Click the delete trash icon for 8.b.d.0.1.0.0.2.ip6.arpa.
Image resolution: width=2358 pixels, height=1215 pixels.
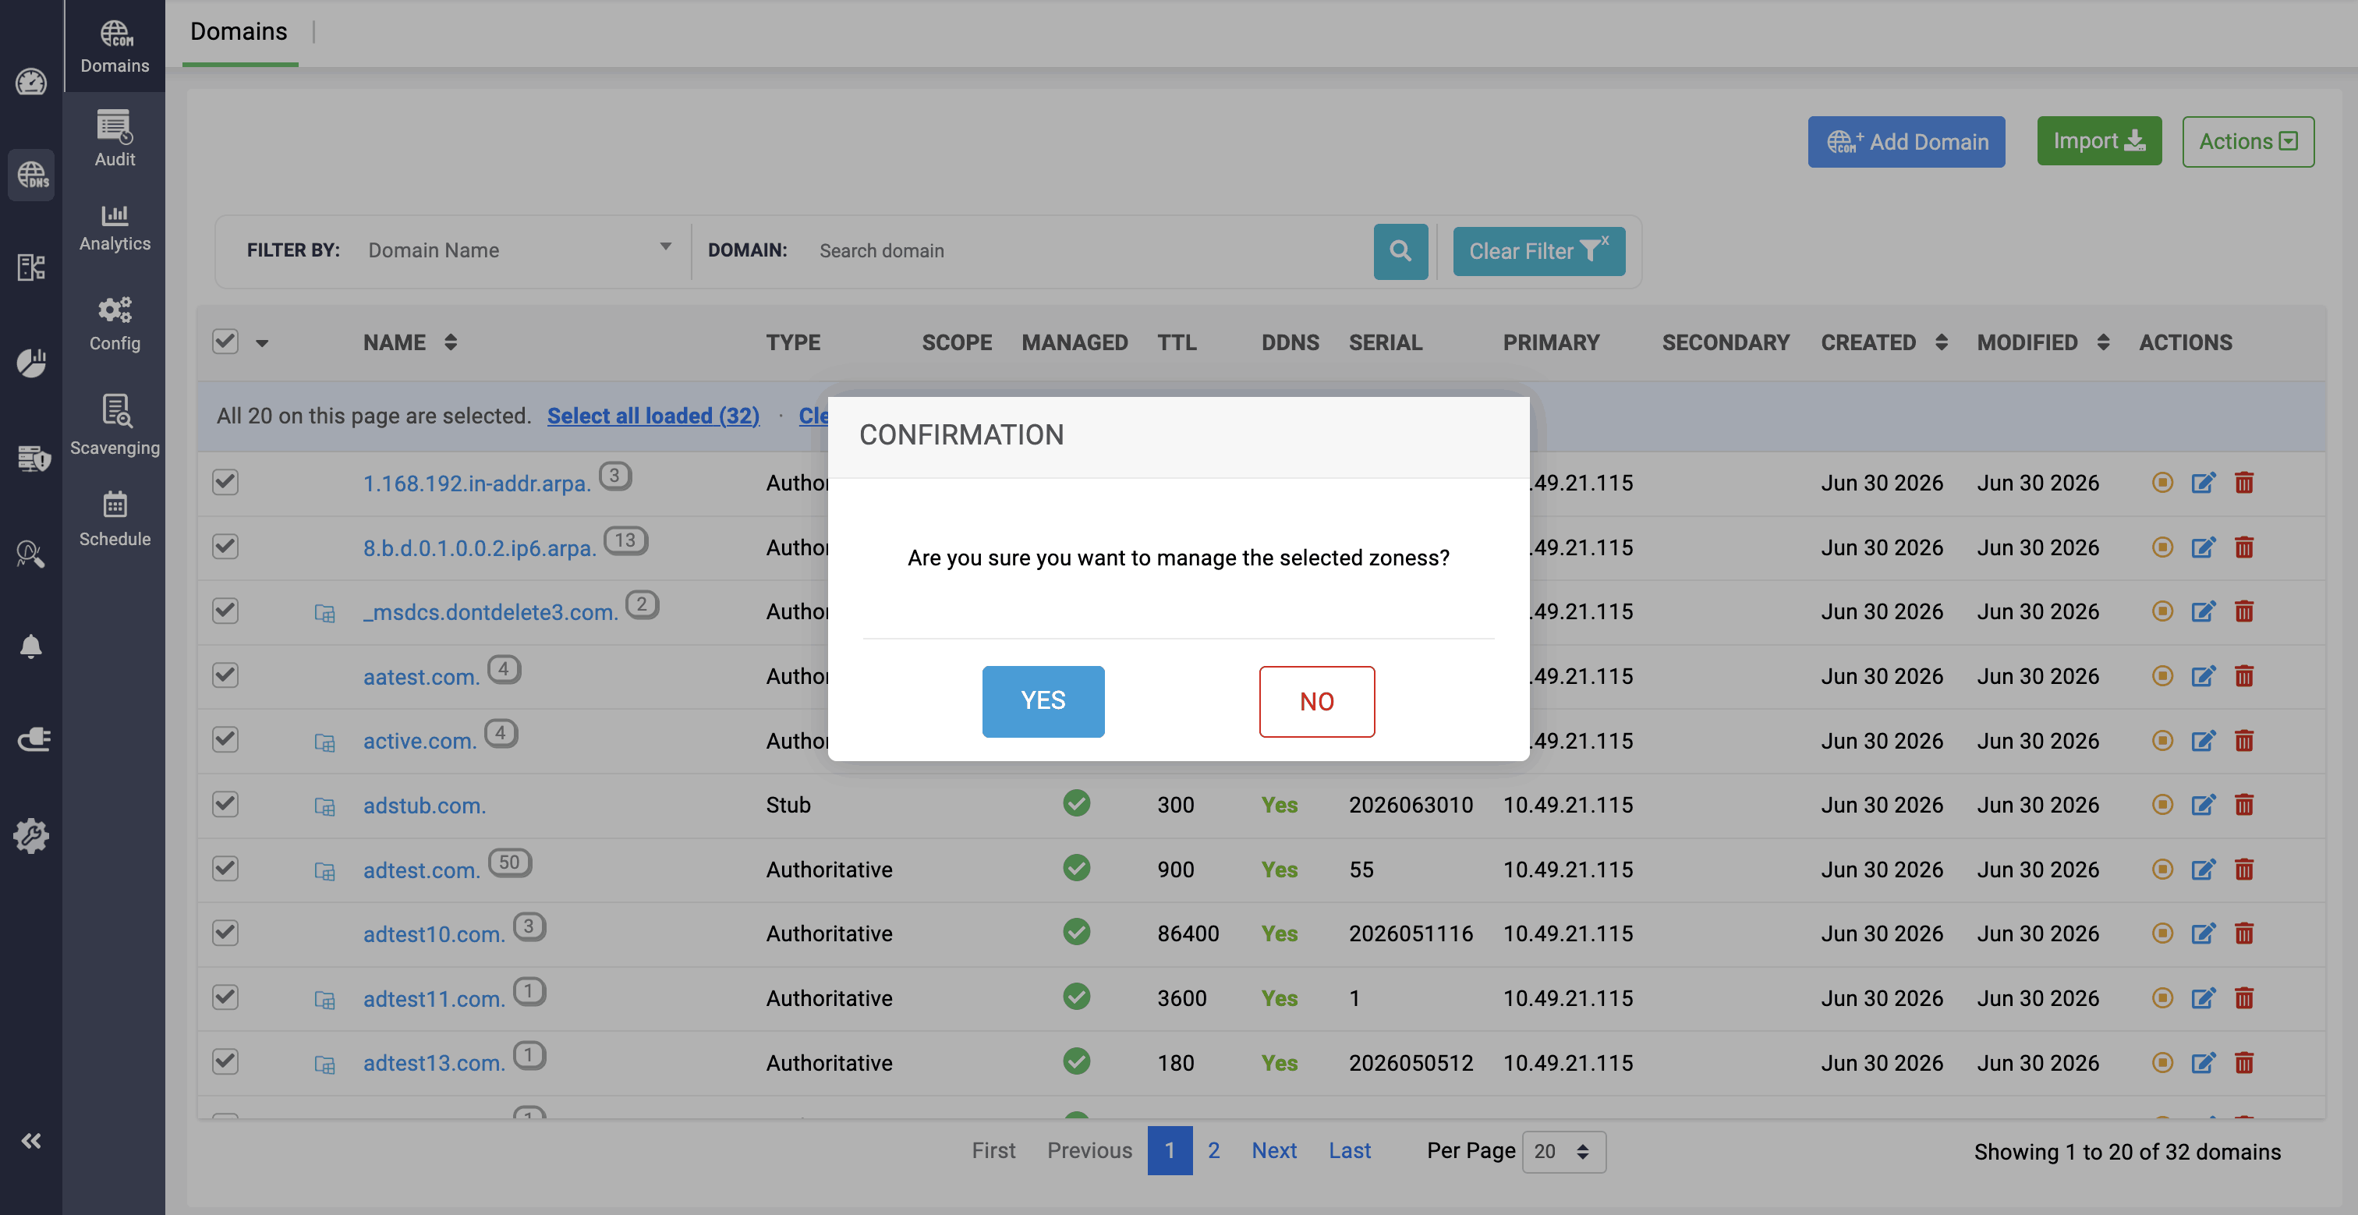coord(2243,547)
